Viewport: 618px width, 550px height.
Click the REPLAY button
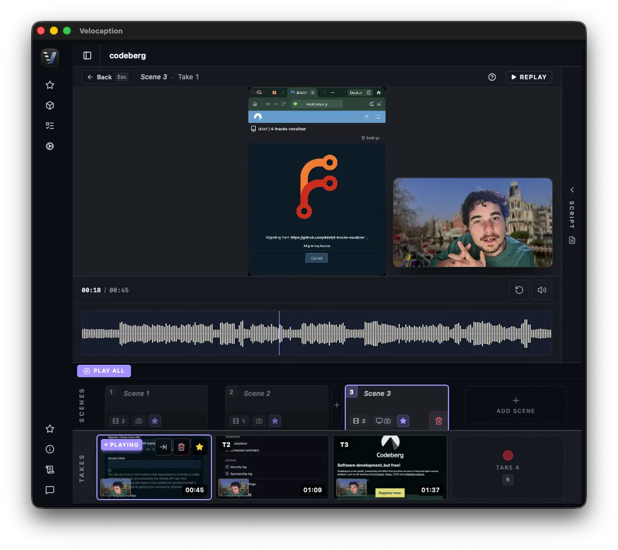pos(528,77)
